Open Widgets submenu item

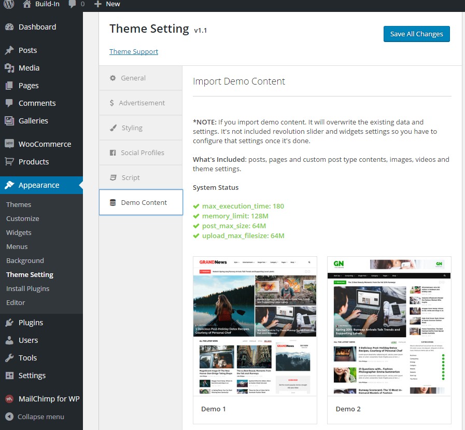[19, 233]
